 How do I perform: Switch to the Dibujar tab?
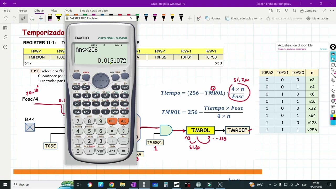point(39,10)
